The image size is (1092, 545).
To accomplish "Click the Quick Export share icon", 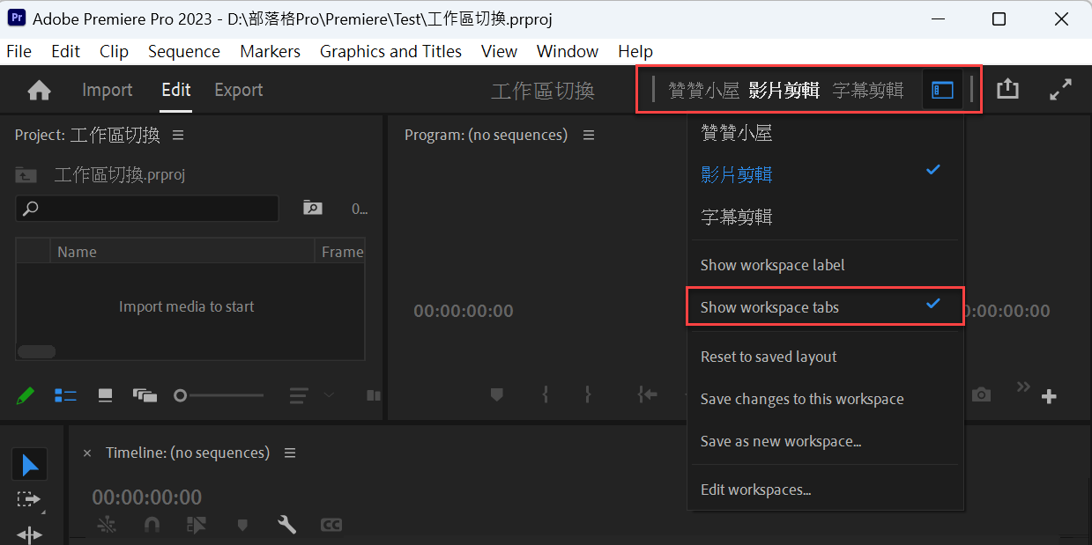I will [1007, 89].
